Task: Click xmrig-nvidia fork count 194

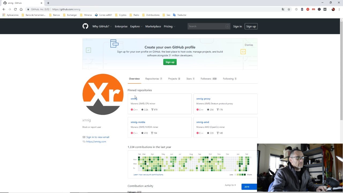Action: pos(154,133)
